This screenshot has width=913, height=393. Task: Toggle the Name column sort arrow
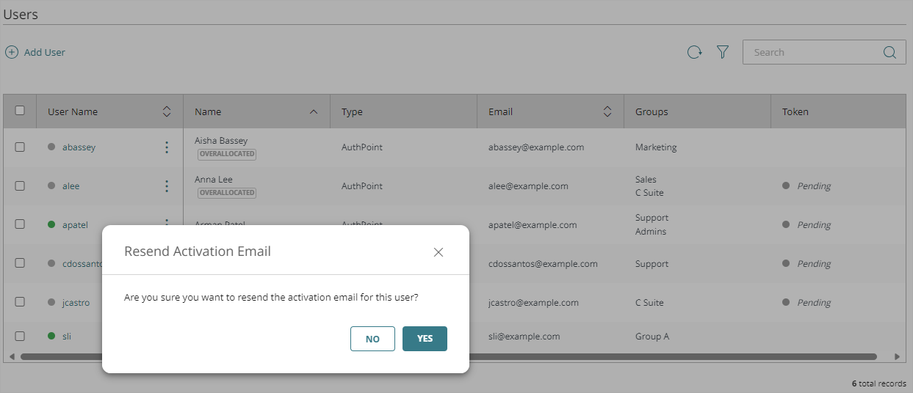(314, 111)
